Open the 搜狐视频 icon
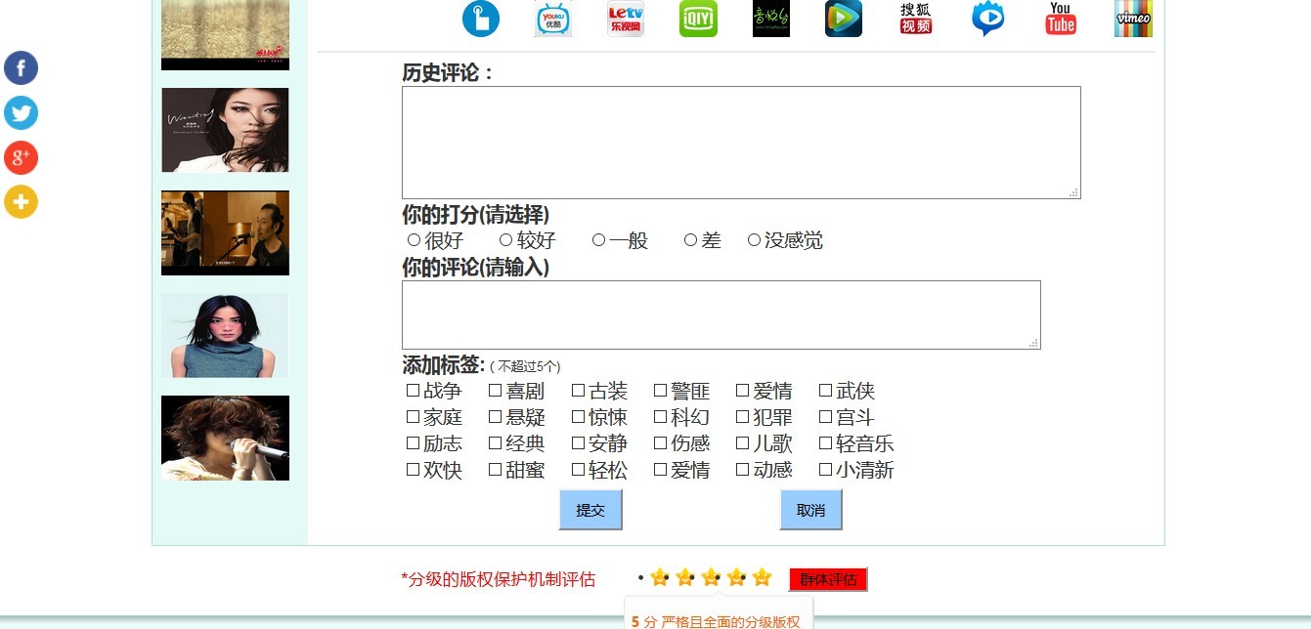The width and height of the screenshot is (1311, 629). click(916, 19)
